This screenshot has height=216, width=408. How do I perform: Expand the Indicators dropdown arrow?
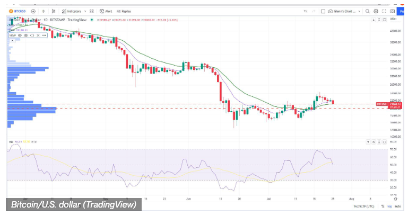[85, 11]
